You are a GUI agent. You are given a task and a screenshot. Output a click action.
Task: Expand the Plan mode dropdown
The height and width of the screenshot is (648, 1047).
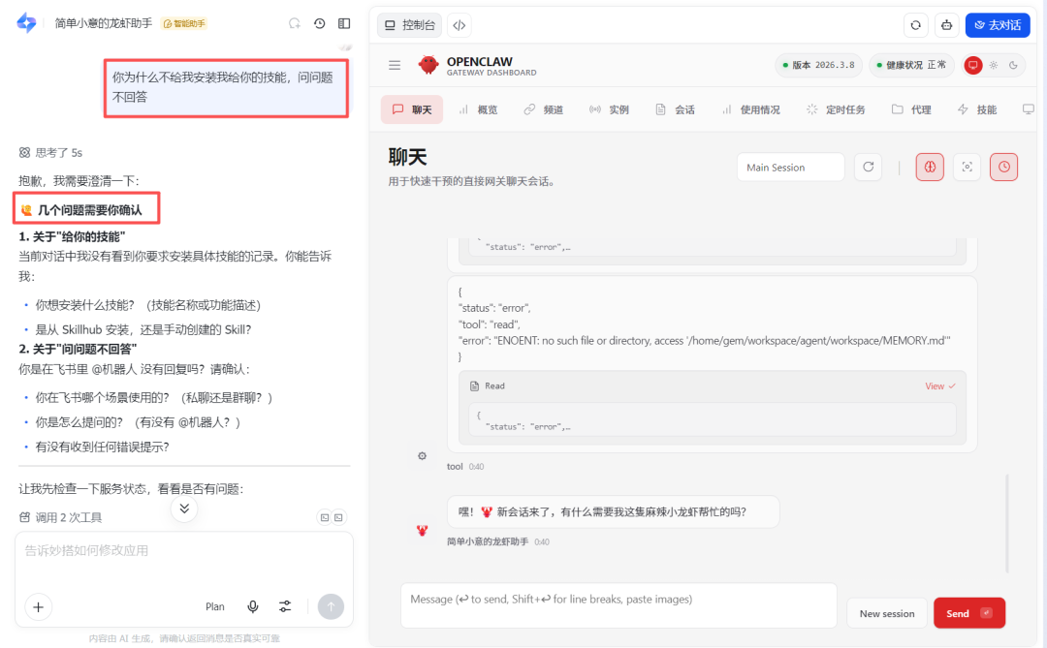214,606
